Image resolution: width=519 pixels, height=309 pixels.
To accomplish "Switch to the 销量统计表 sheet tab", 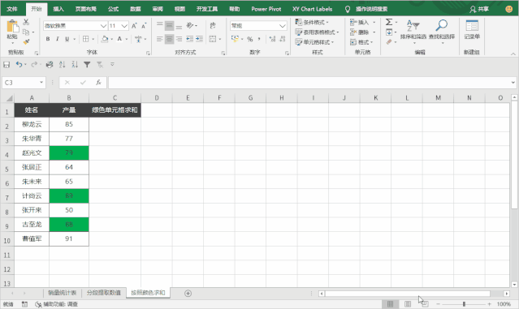I will point(63,293).
